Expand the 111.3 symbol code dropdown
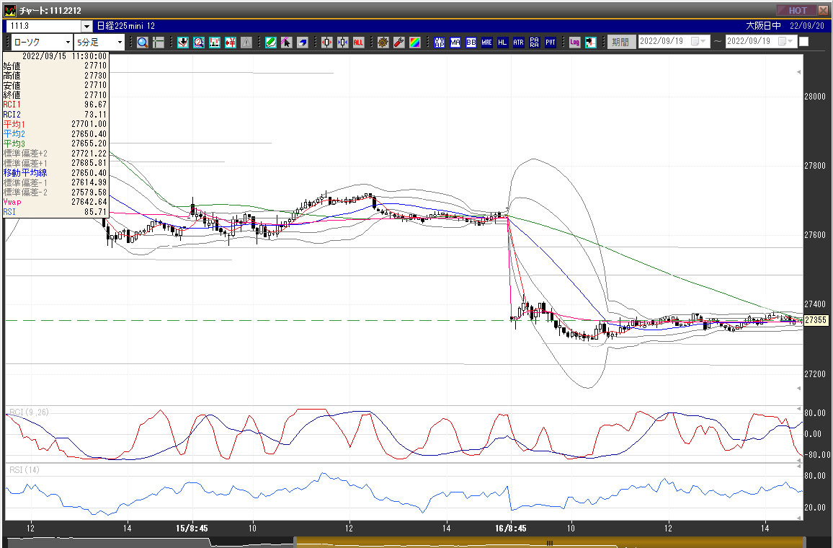 coord(86,26)
